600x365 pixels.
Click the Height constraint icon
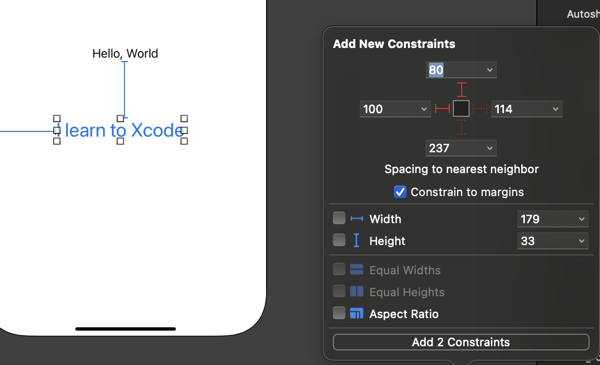click(356, 240)
